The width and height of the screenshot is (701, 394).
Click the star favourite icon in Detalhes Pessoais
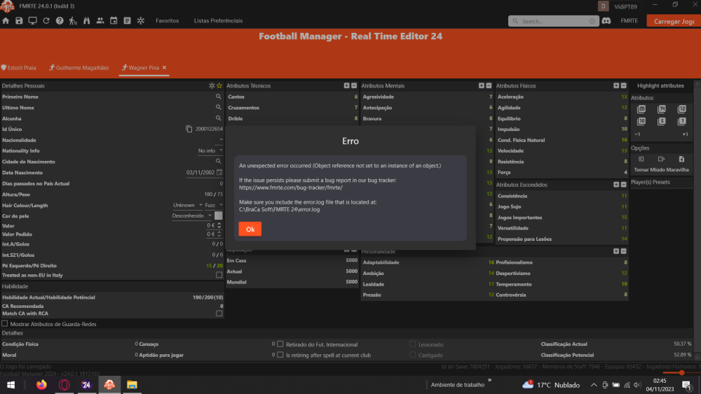click(x=219, y=85)
